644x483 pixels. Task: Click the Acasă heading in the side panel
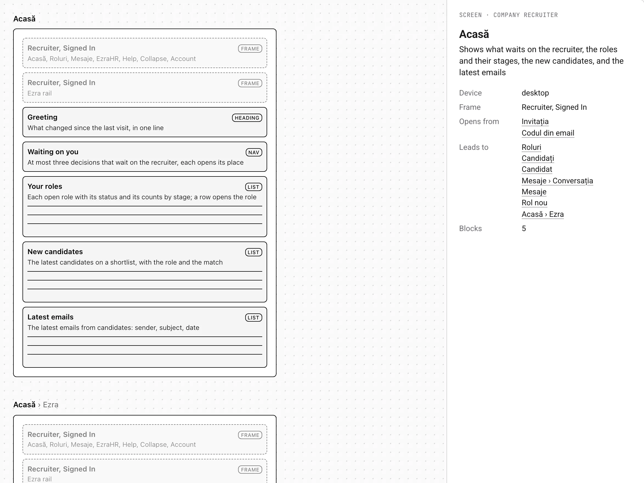coord(474,34)
